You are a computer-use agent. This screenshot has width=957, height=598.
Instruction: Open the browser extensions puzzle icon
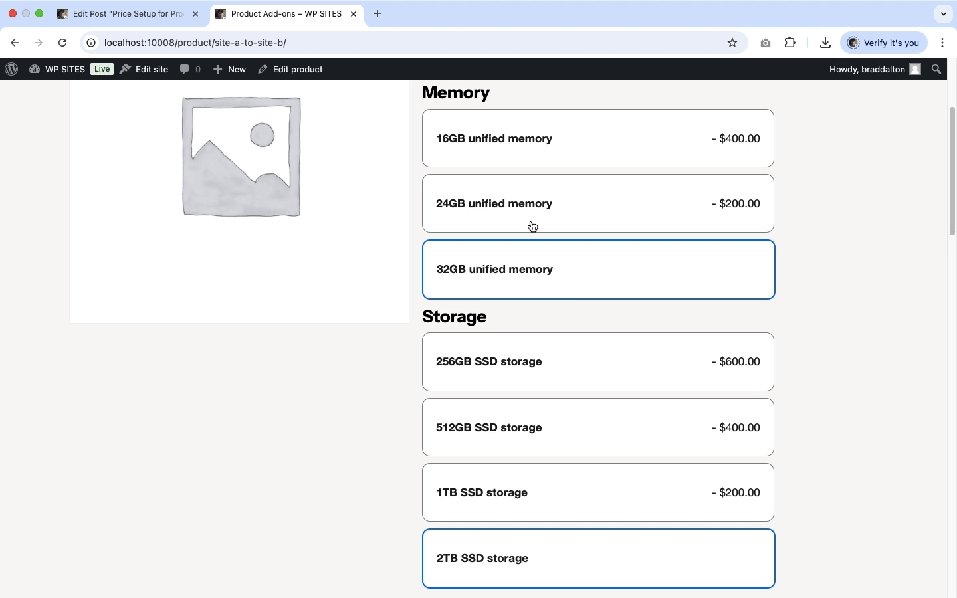point(790,43)
